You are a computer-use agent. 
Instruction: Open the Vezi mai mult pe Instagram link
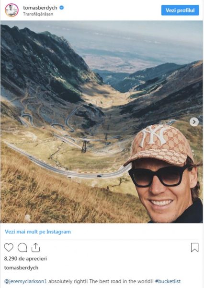point(38,232)
